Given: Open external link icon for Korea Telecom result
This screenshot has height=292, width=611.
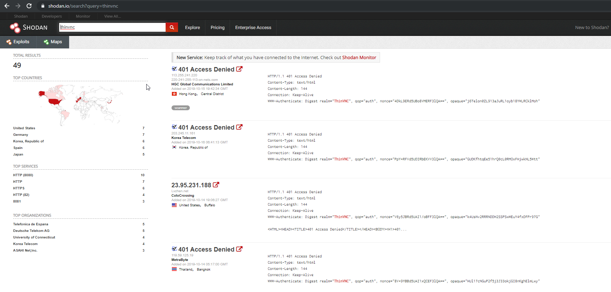Looking at the screenshot, I should (x=239, y=127).
